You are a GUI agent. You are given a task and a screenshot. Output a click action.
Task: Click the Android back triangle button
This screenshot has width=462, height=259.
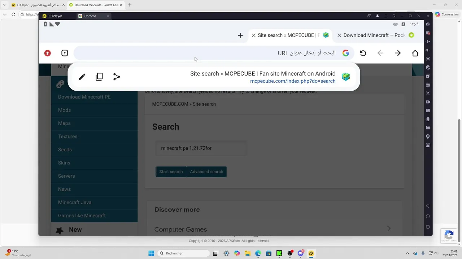click(428, 206)
